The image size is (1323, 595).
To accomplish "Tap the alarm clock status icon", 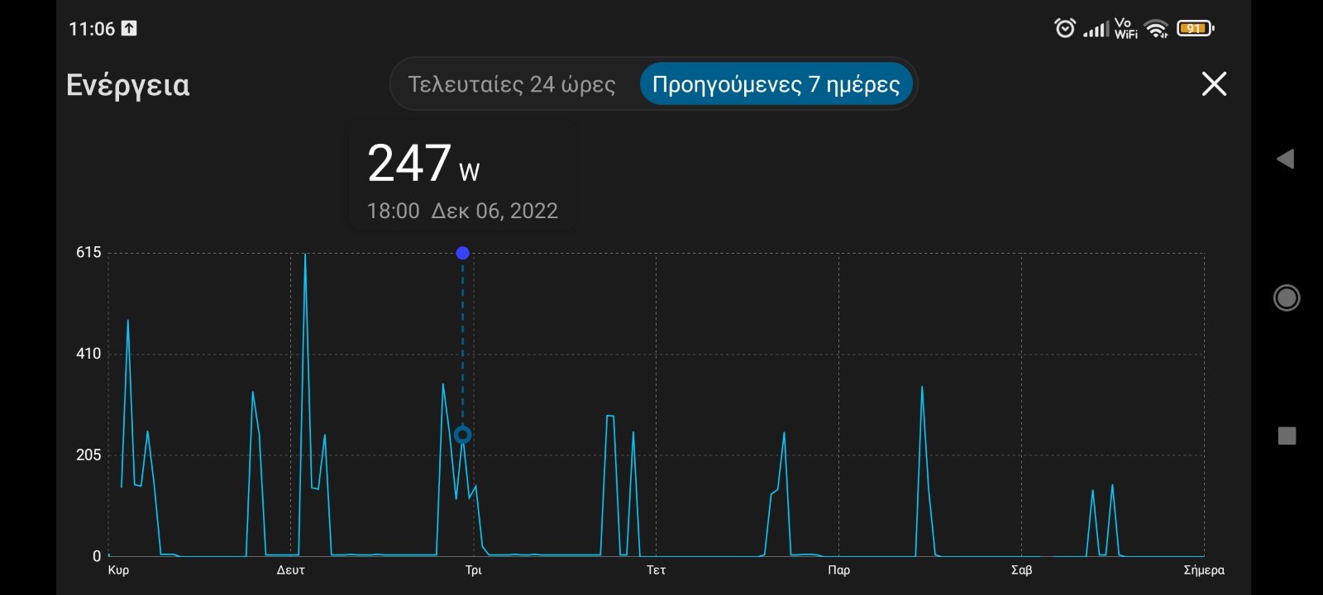I will tap(1065, 28).
